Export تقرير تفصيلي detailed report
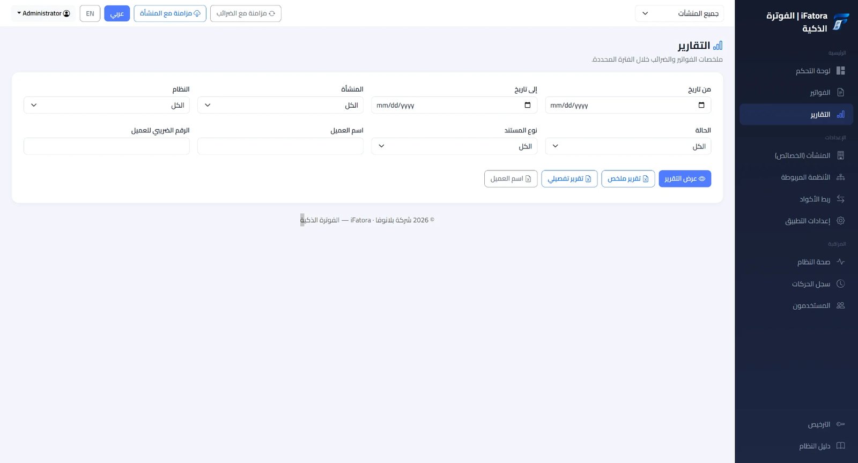The width and height of the screenshot is (858, 463). [569, 178]
